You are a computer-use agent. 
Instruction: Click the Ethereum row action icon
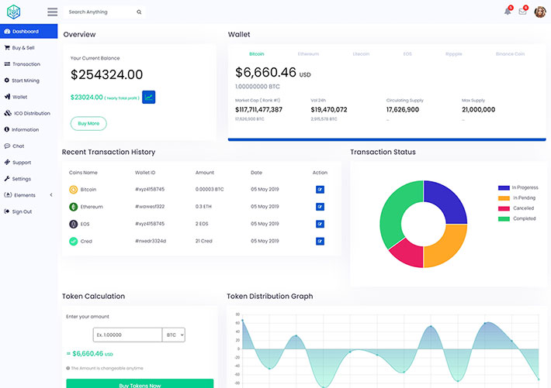tap(320, 207)
